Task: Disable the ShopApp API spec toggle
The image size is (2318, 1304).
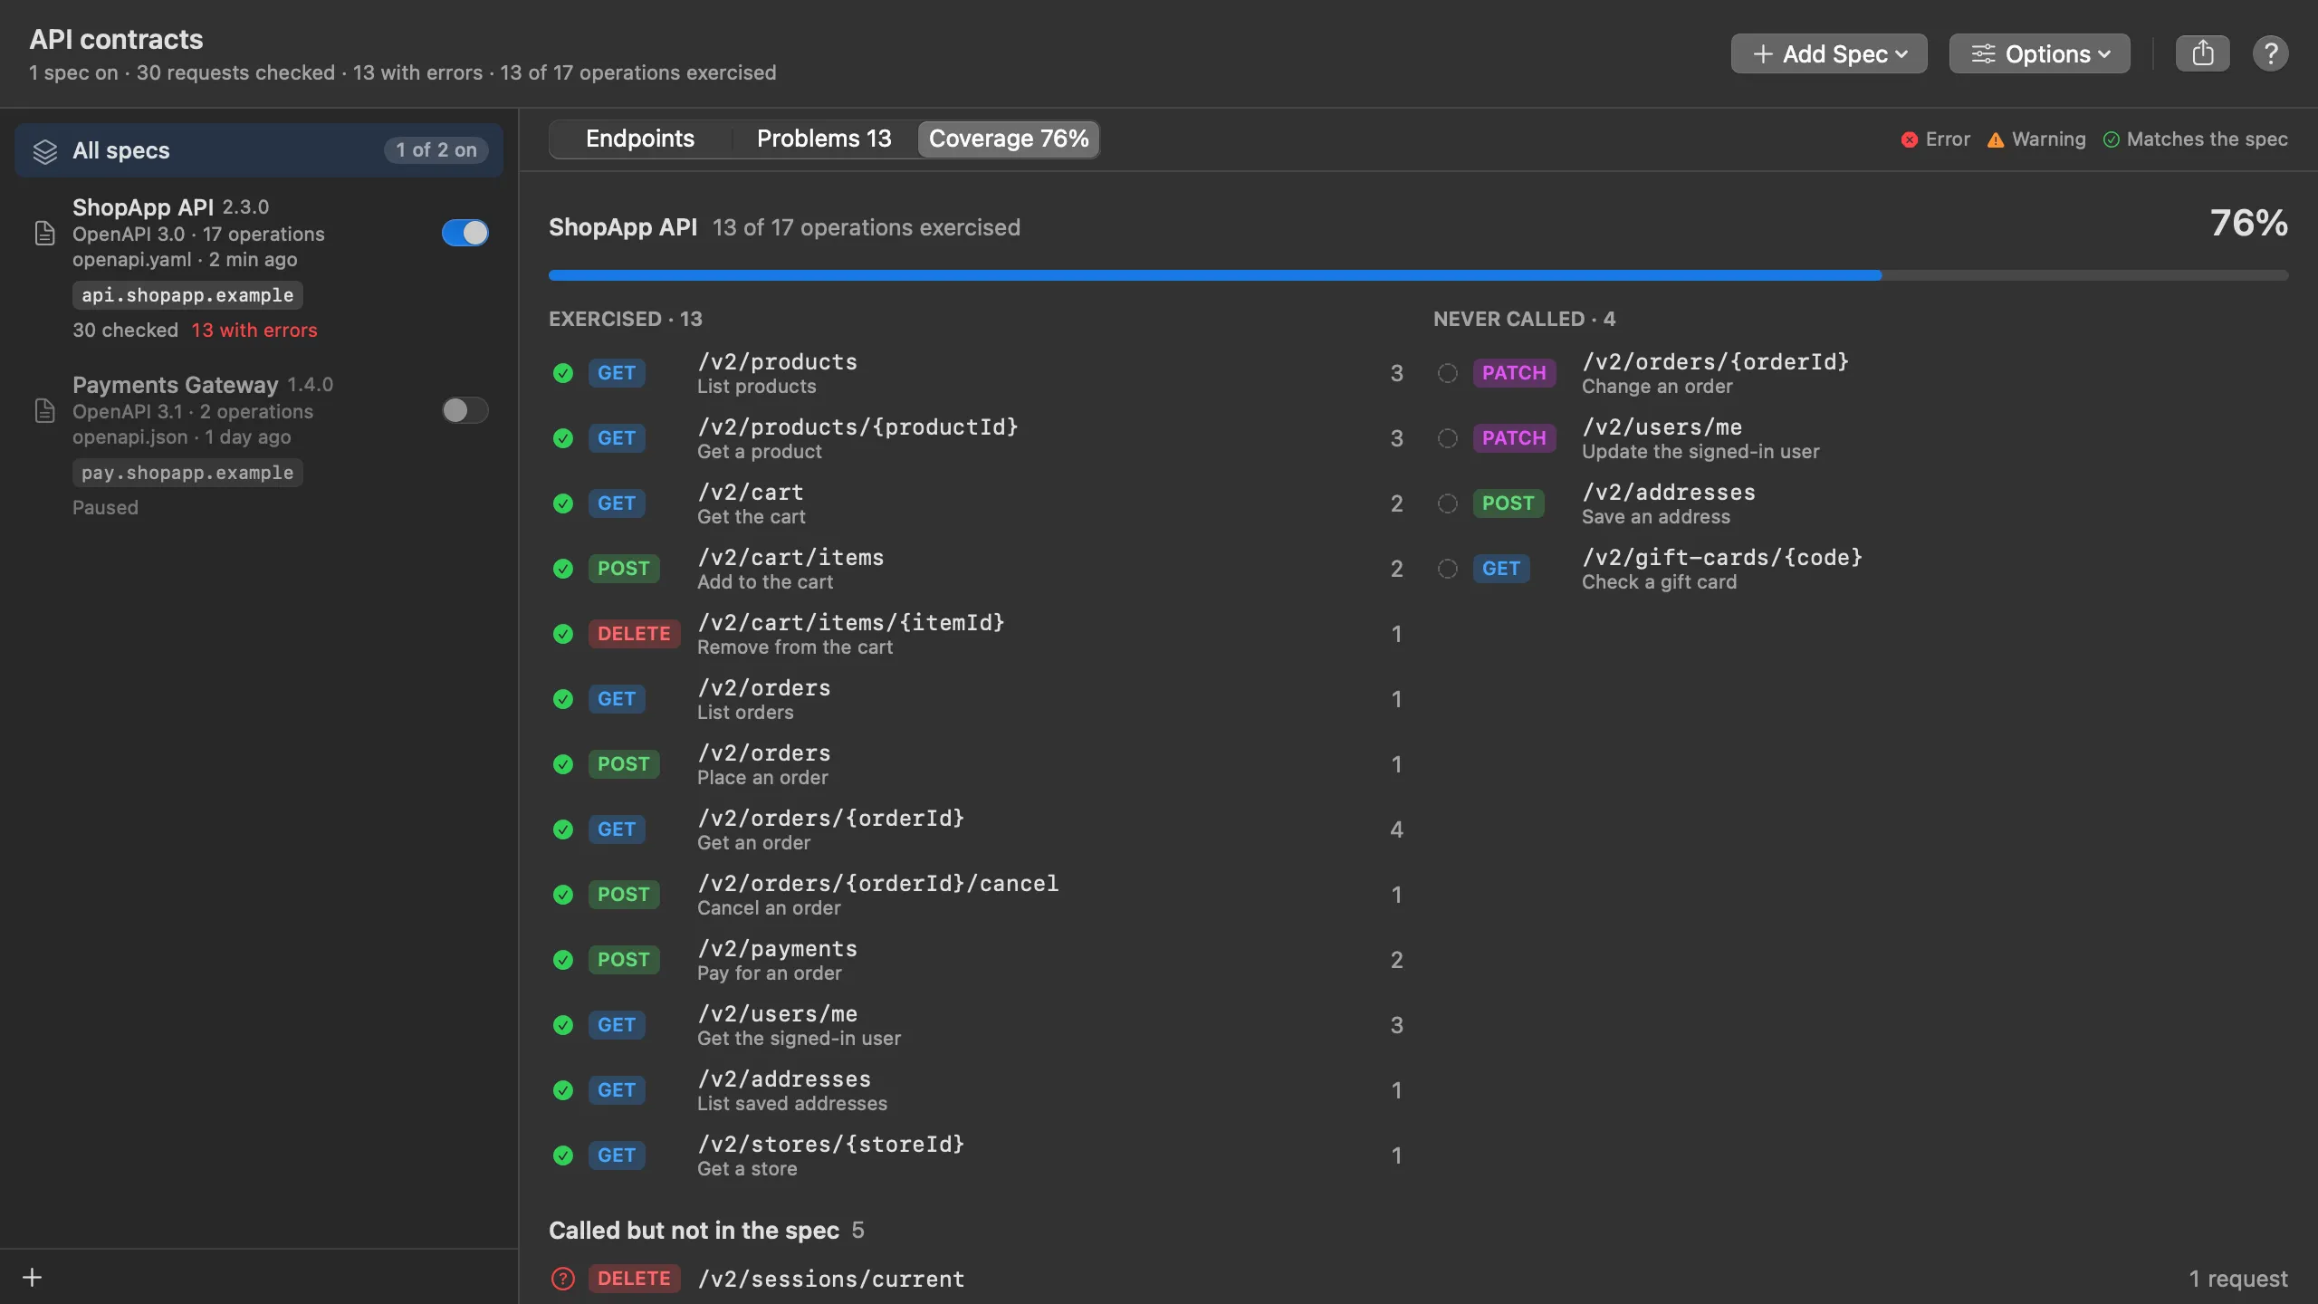Action: pos(465,233)
